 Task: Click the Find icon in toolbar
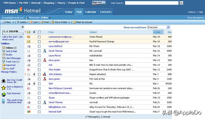click(x=42, y=22)
